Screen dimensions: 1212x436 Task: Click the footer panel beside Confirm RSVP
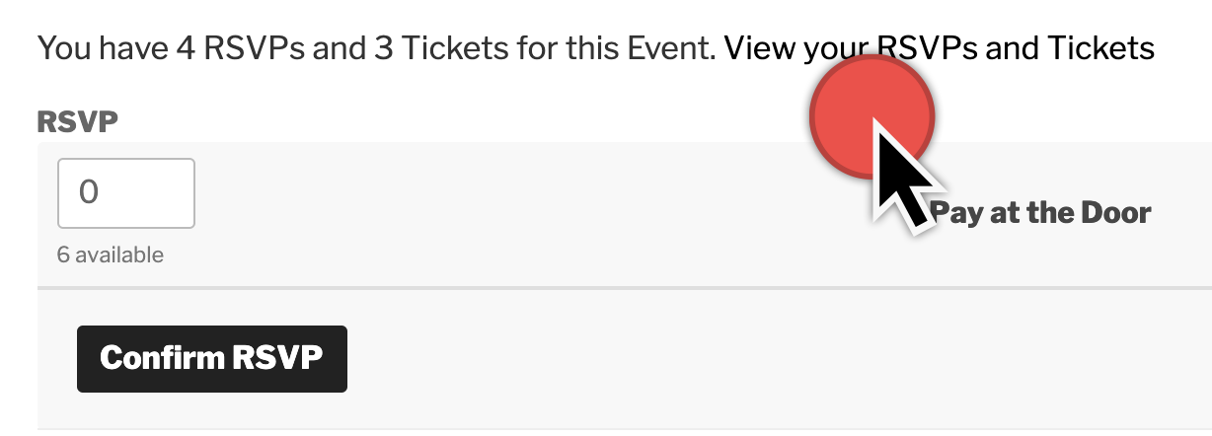(780, 359)
